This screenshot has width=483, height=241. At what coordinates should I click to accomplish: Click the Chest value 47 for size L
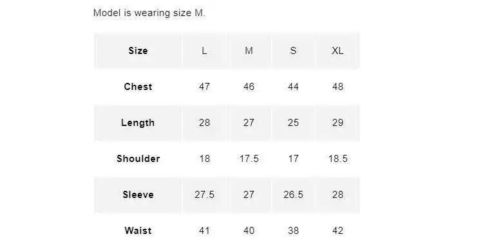[205, 87]
